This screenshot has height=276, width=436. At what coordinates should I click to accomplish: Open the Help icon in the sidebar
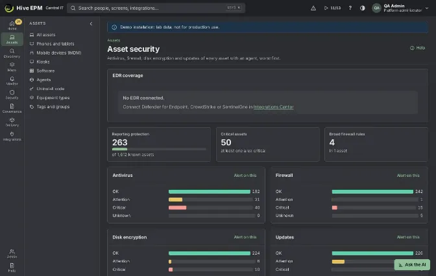tap(12, 268)
